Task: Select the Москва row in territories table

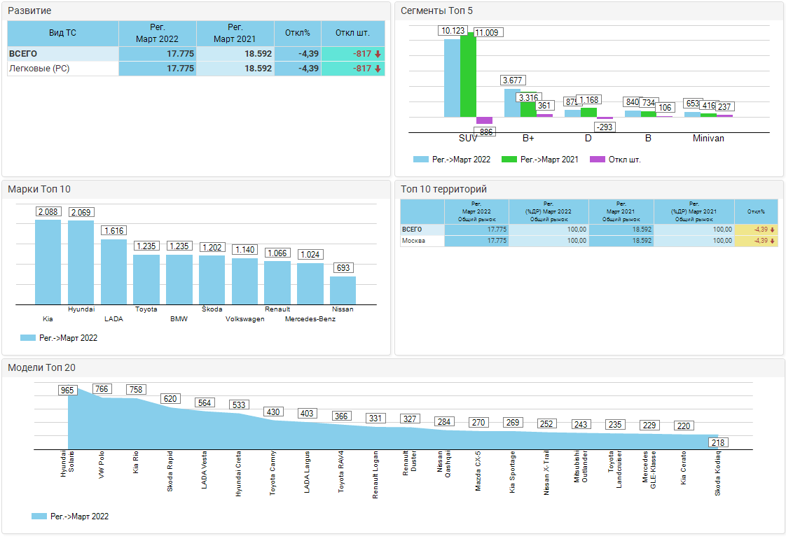Action: point(412,241)
